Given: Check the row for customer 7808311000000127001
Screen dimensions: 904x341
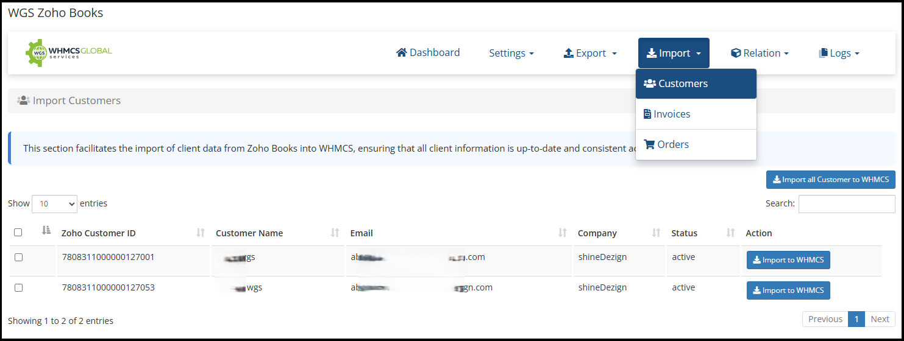Looking at the screenshot, I should [x=18, y=258].
